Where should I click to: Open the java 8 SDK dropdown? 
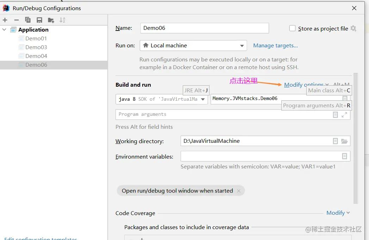162,99
